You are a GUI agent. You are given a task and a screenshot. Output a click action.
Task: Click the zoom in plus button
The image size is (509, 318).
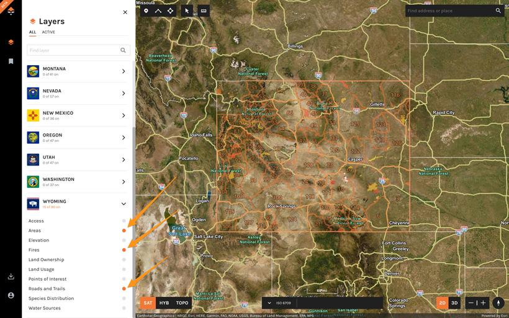(483, 303)
